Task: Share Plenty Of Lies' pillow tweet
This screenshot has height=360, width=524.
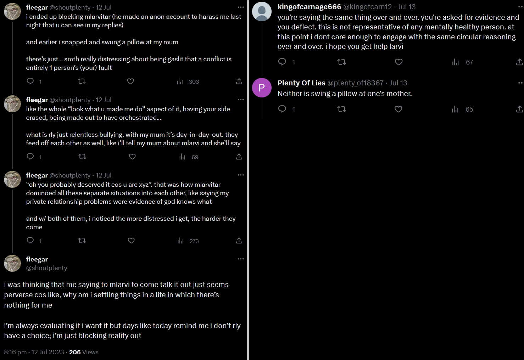Action: (519, 109)
